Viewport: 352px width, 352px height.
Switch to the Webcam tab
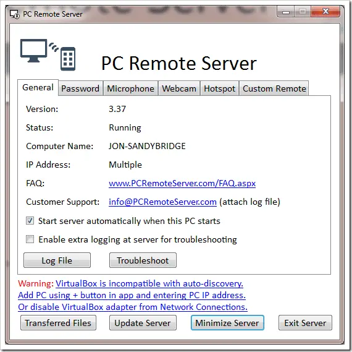point(179,88)
